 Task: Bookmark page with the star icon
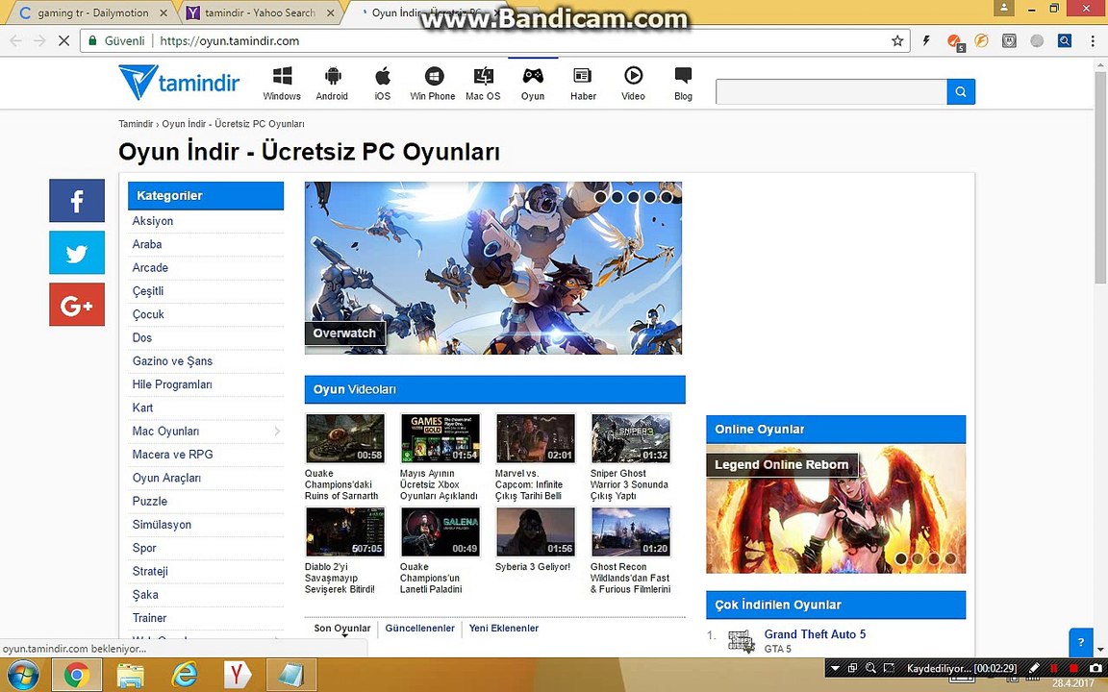[897, 41]
